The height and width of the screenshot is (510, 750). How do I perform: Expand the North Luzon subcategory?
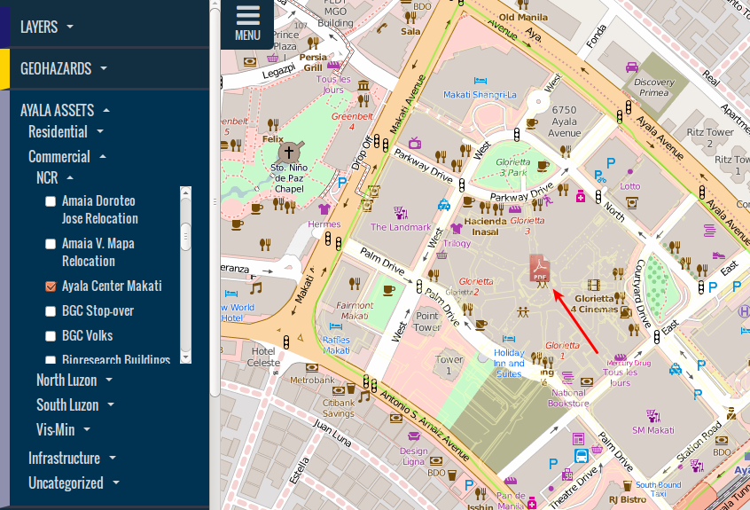pos(74,380)
